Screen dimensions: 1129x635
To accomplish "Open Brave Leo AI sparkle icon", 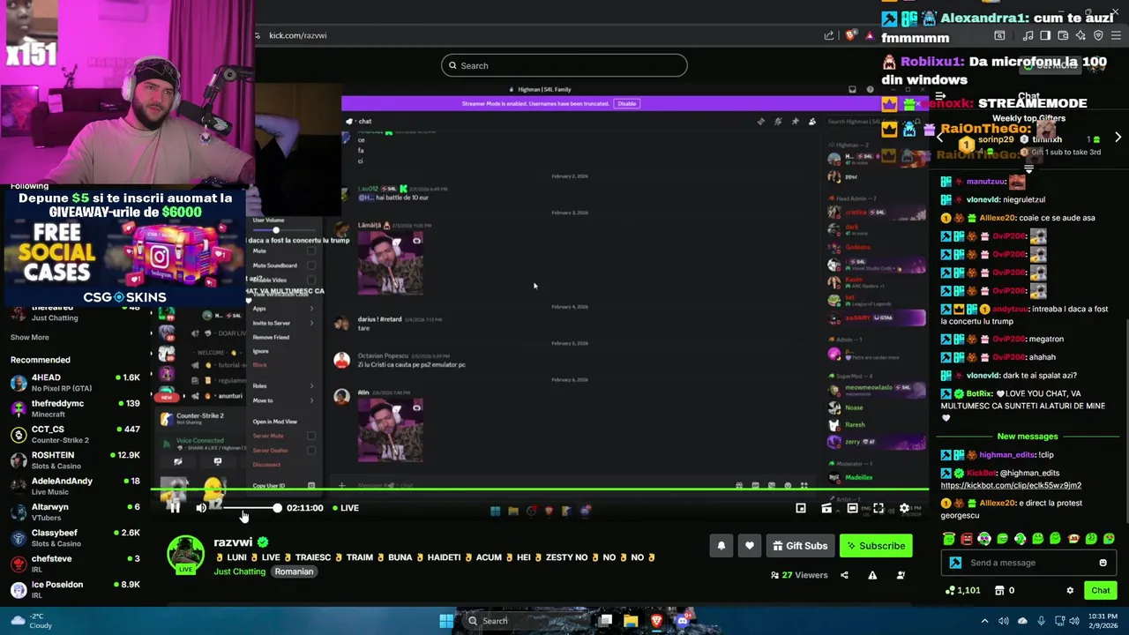I will (1080, 35).
